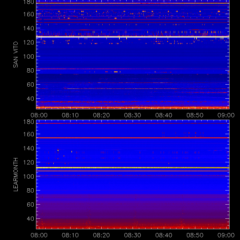Click the 08:50 time label under the Learmonth plot
The height and width of the screenshot is (240, 240).
pos(195,235)
